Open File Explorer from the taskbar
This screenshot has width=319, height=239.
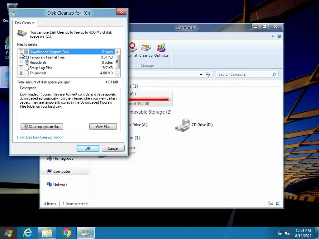click(x=47, y=233)
